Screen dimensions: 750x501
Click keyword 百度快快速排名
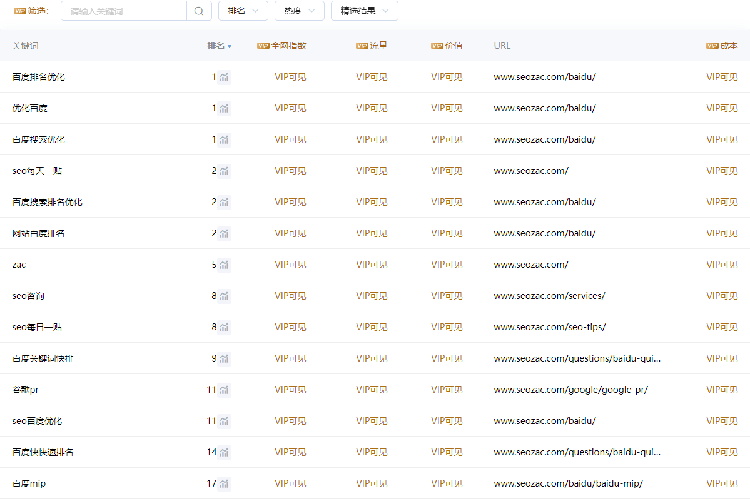(43, 452)
